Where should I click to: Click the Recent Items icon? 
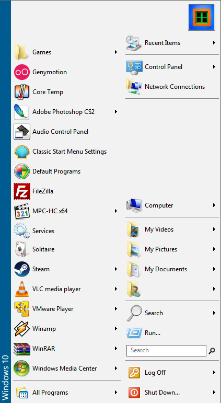(x=134, y=43)
